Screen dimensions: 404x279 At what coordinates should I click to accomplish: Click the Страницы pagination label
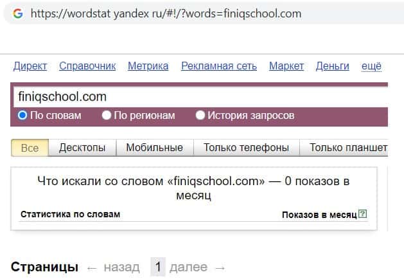44,267
